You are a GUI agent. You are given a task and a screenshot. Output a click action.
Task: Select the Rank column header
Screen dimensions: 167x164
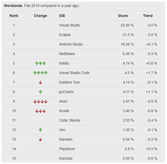pyautogui.click(x=14, y=16)
